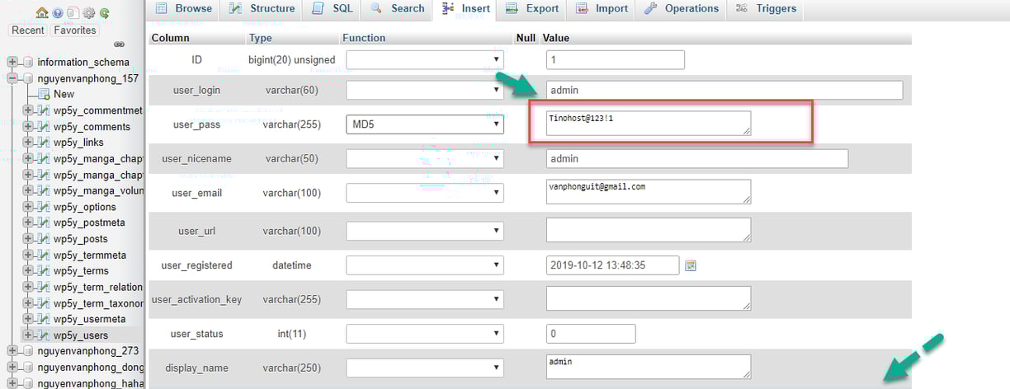Expand the wp5y_usermeta table node
This screenshot has height=389, width=1010.
29,319
